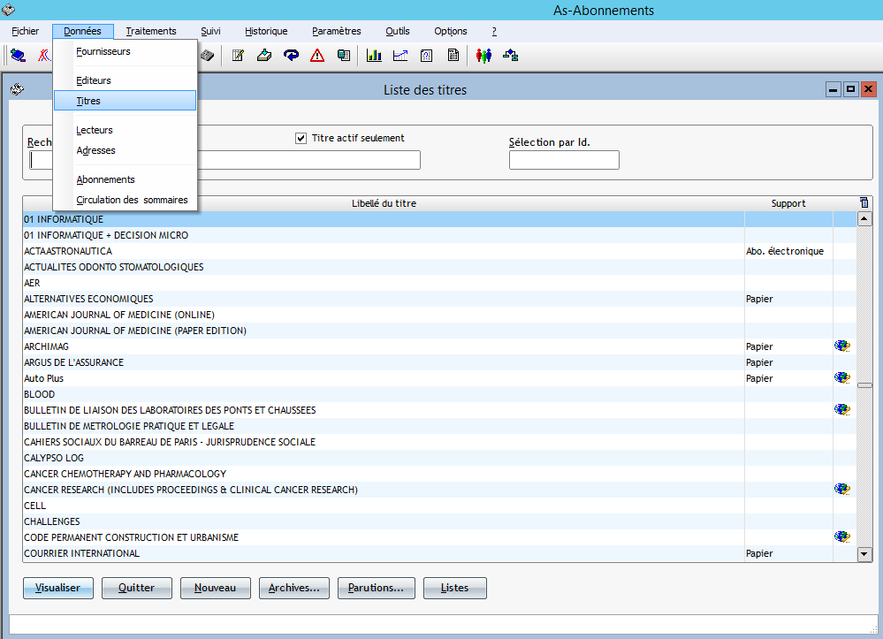This screenshot has width=883, height=639.
Task: Click the vertical scrollbar thumb of the list
Action: point(864,385)
